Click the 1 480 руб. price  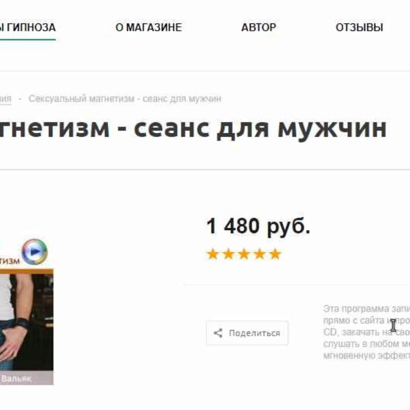click(x=258, y=226)
